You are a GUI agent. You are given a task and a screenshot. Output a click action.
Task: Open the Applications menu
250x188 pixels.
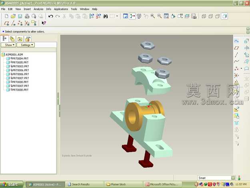61,9
